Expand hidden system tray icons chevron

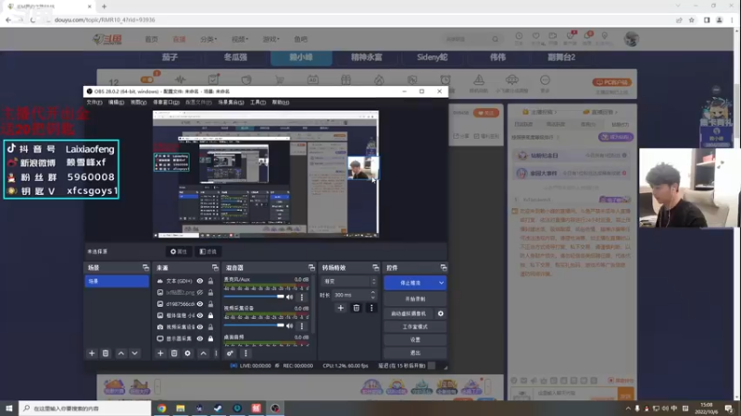coord(628,409)
